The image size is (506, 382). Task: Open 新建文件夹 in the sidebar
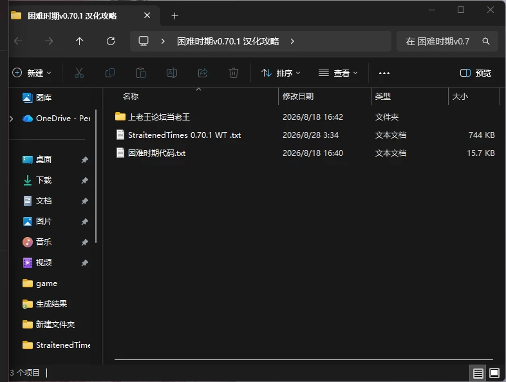click(x=48, y=325)
